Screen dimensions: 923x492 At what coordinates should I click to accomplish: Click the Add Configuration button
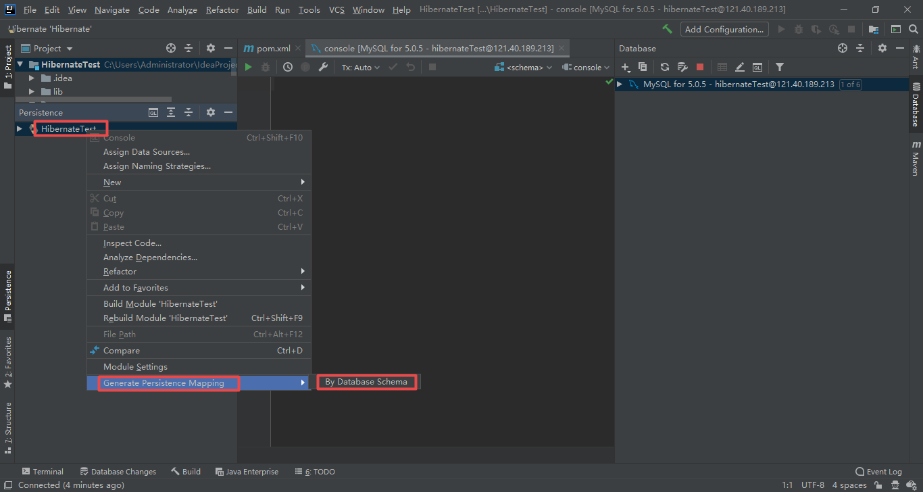click(x=724, y=29)
